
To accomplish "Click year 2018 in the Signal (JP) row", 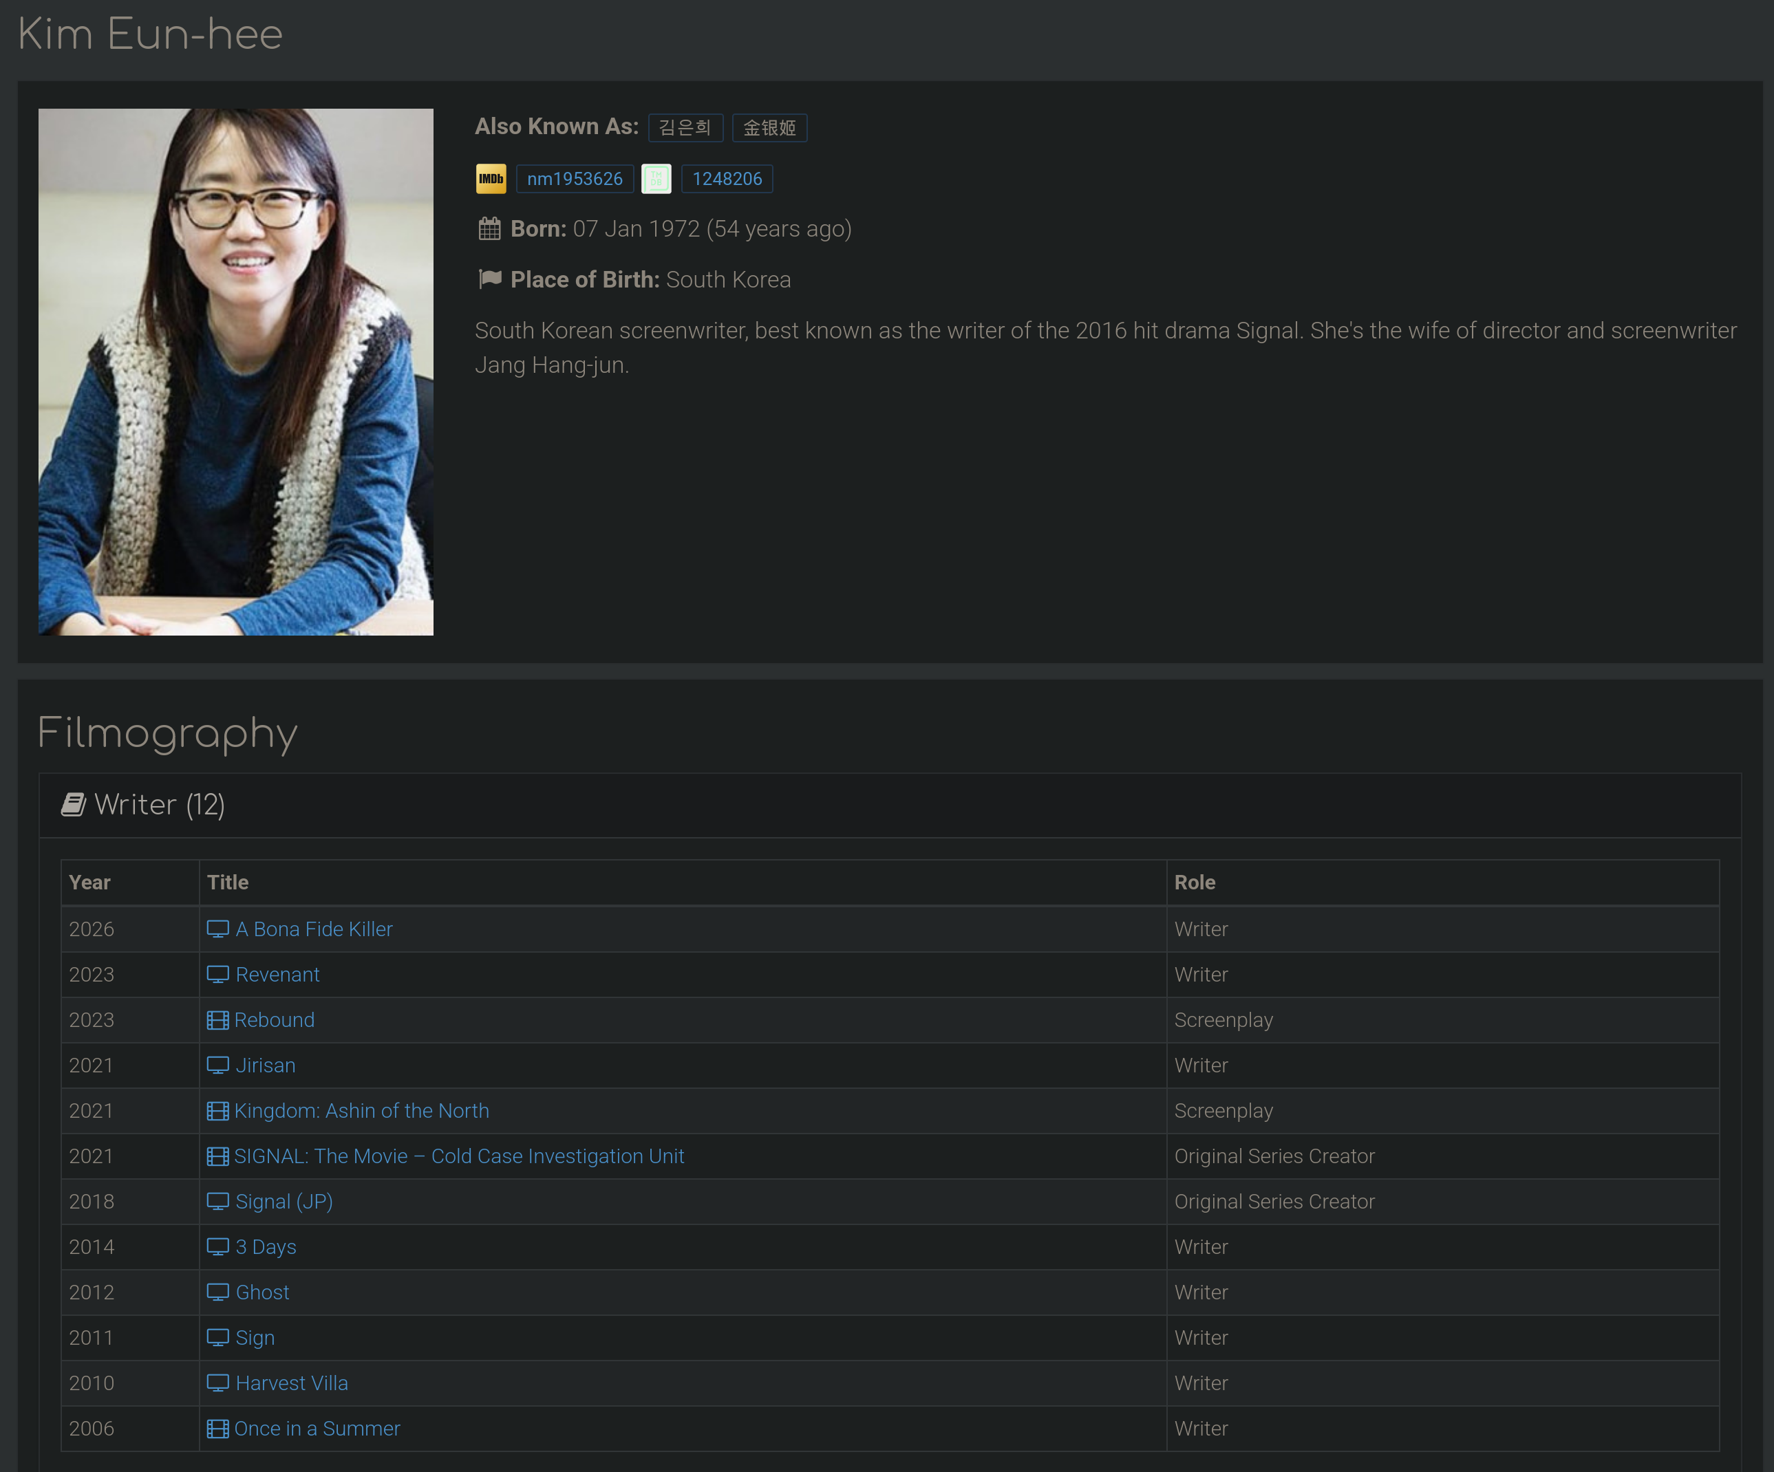I will pyautogui.click(x=92, y=1202).
